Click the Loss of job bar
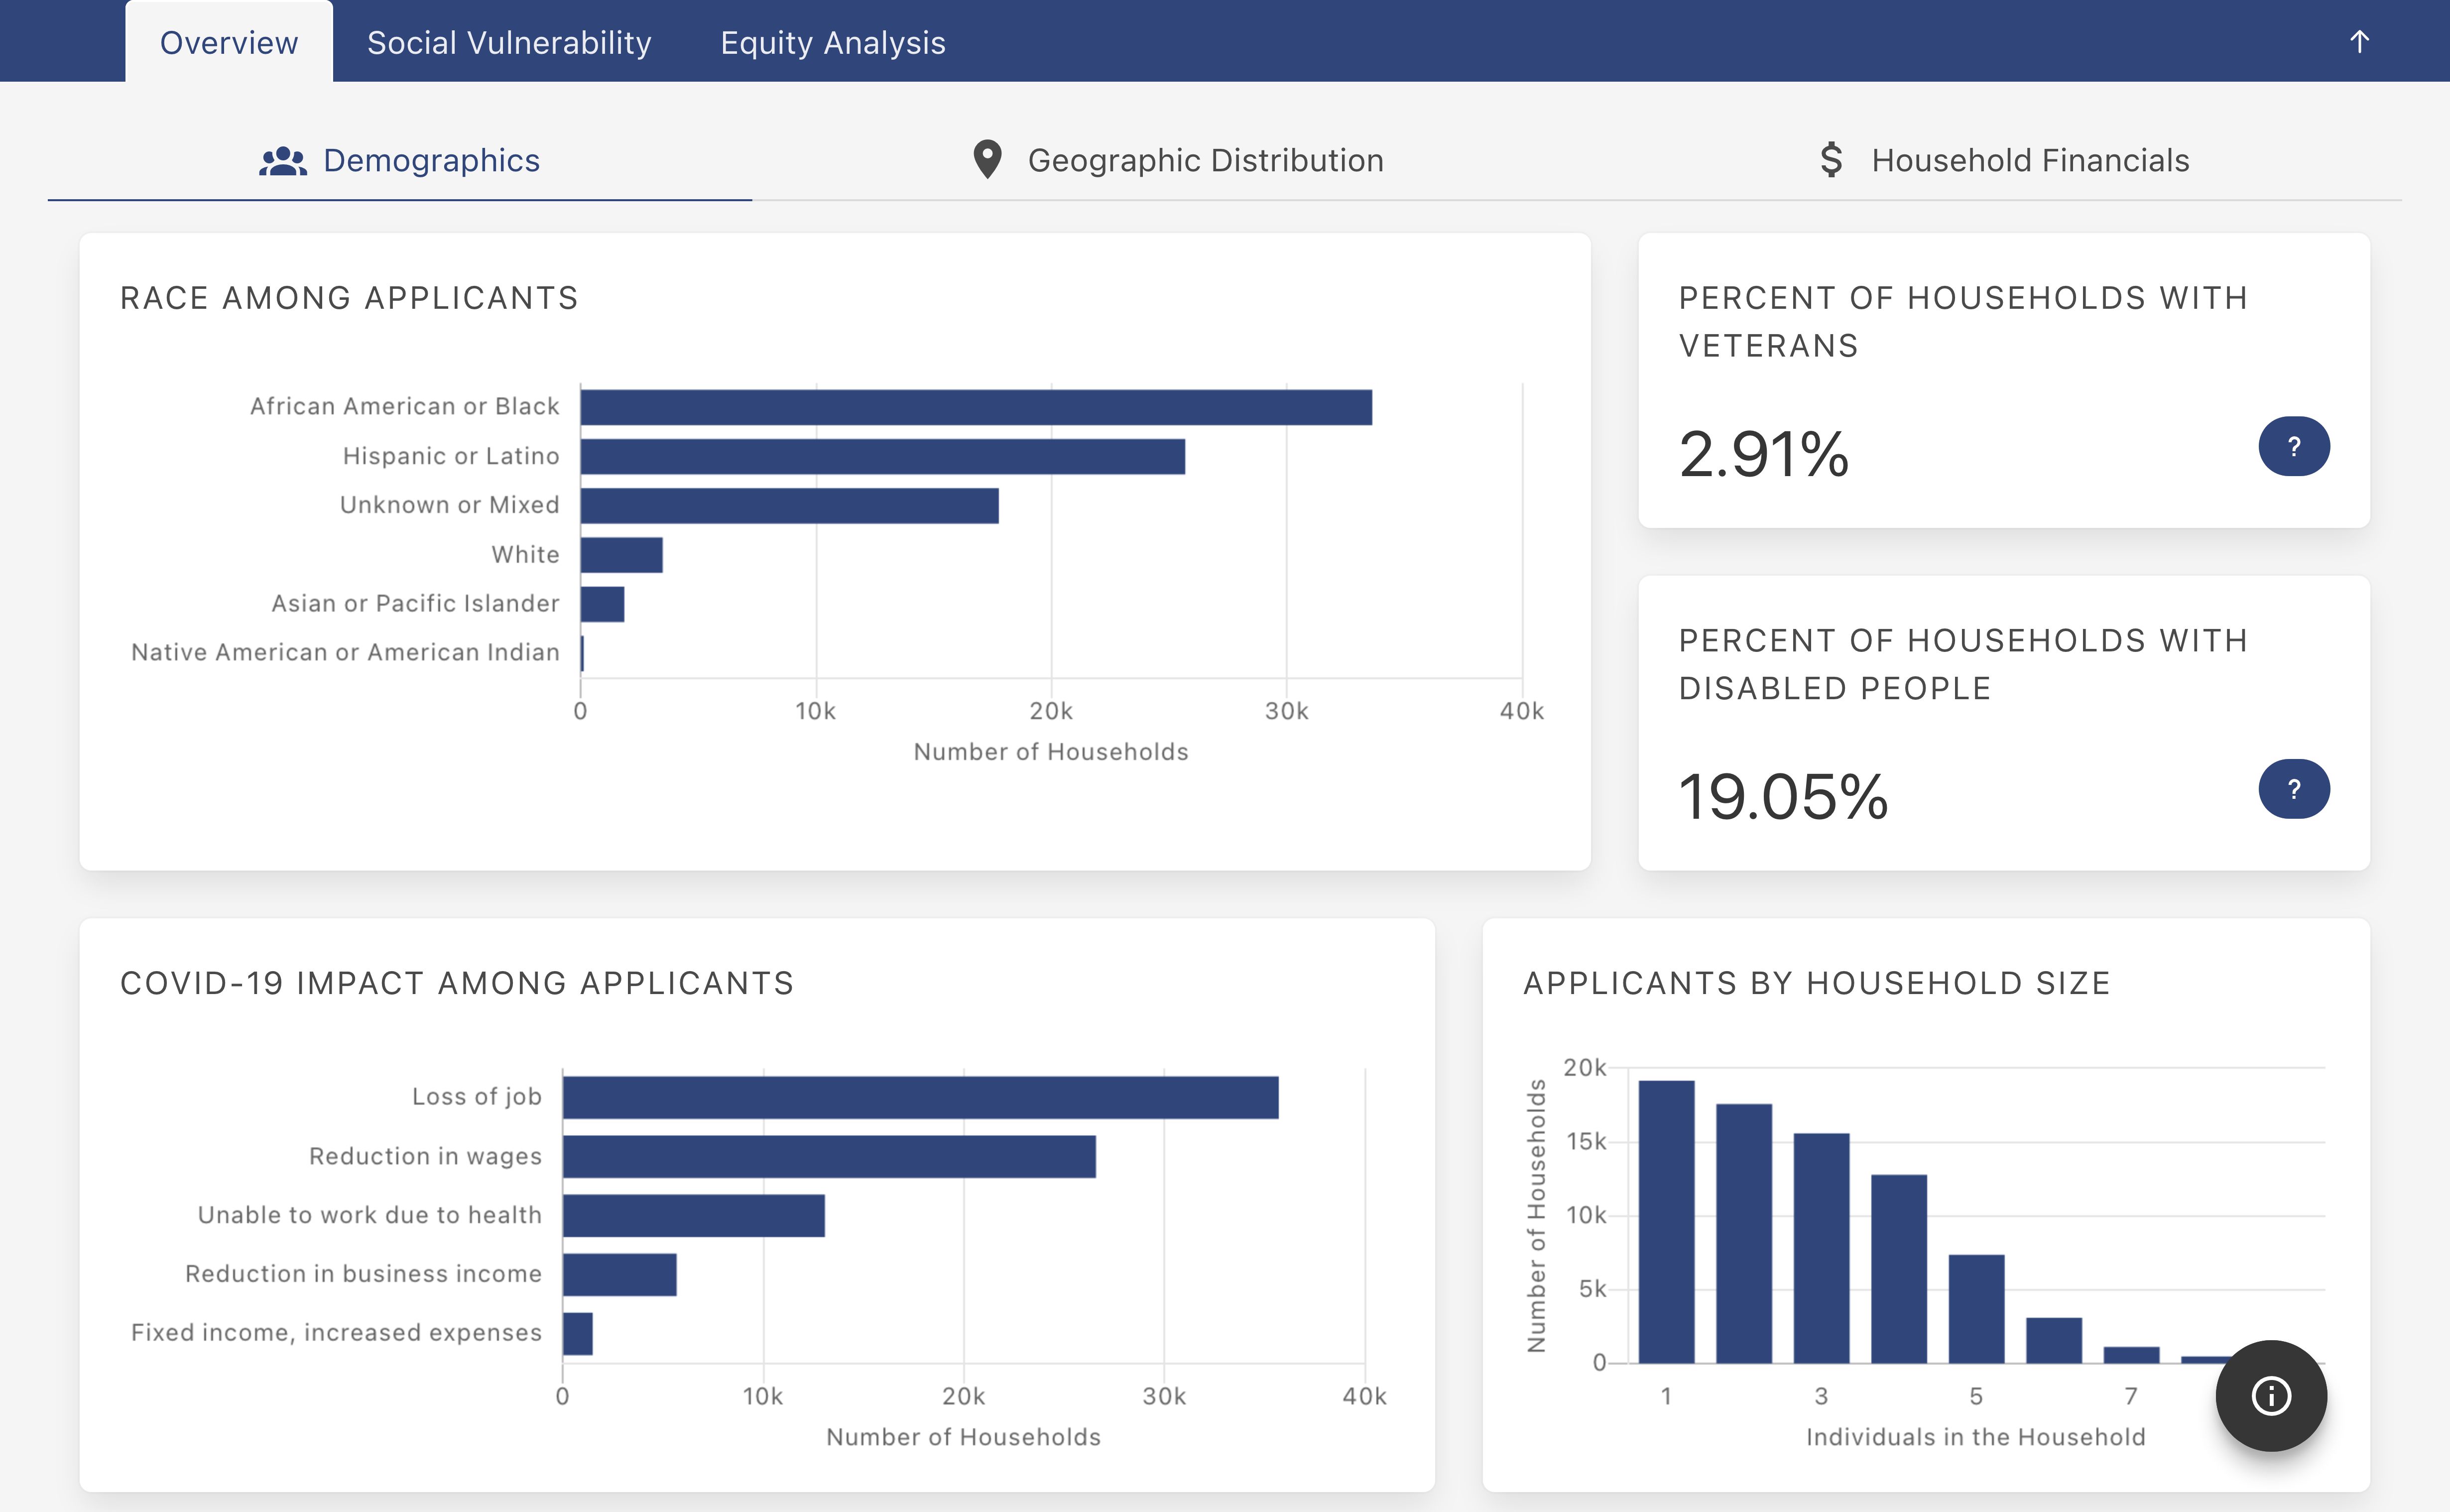This screenshot has height=1512, width=2450. click(x=920, y=1097)
